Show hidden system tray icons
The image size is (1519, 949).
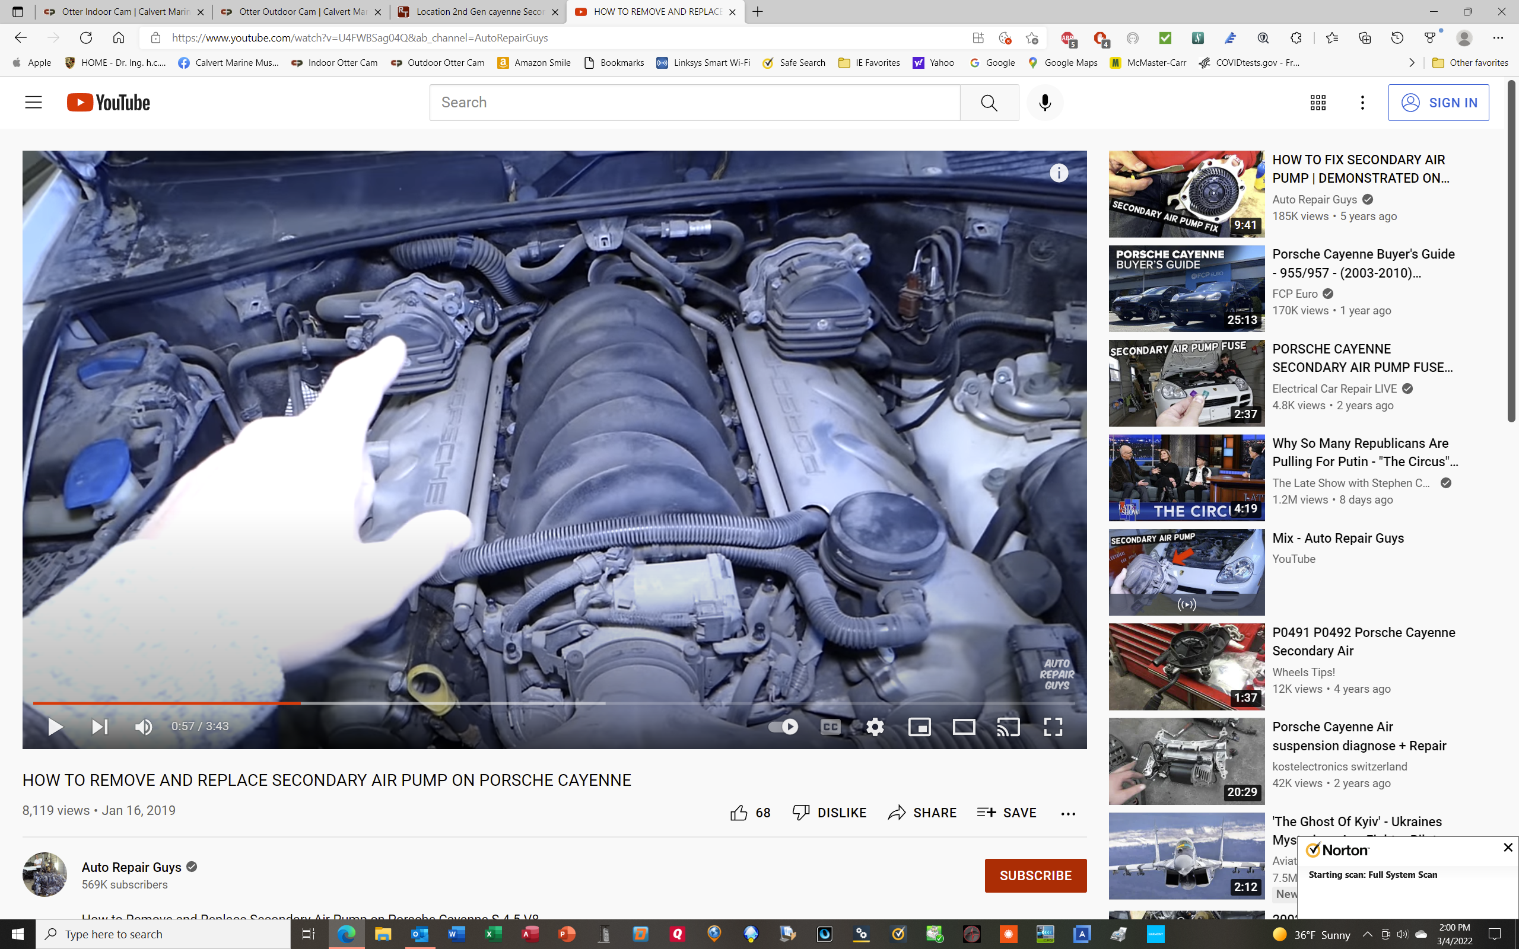pos(1368,934)
